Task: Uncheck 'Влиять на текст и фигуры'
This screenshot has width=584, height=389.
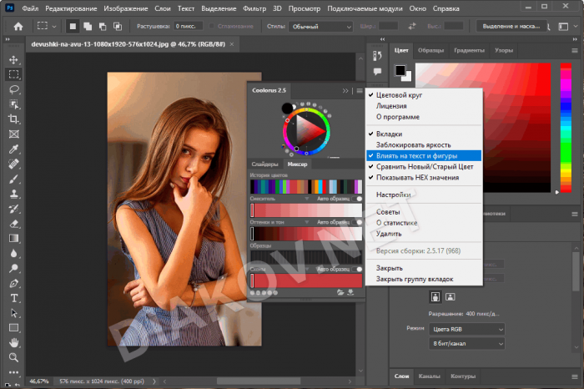Action: point(416,155)
